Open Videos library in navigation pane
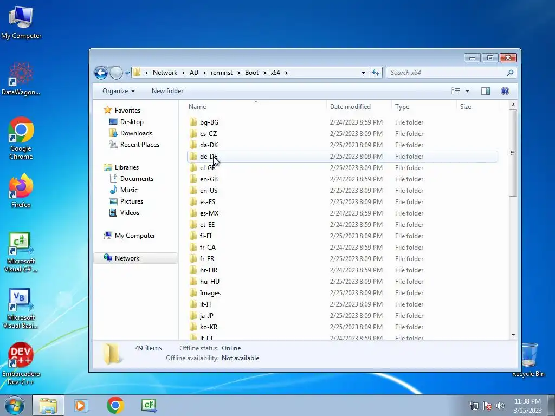555x416 pixels. [x=130, y=212]
